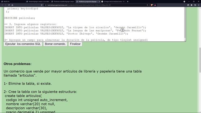Image resolution: width=201 pixels, height=113 pixels.
Task: Click the browser forward arrow
Action: [x=6, y=5]
